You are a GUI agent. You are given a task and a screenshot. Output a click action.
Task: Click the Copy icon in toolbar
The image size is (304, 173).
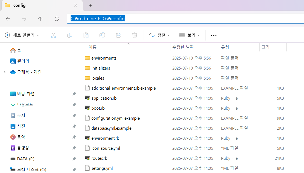(x=70, y=35)
